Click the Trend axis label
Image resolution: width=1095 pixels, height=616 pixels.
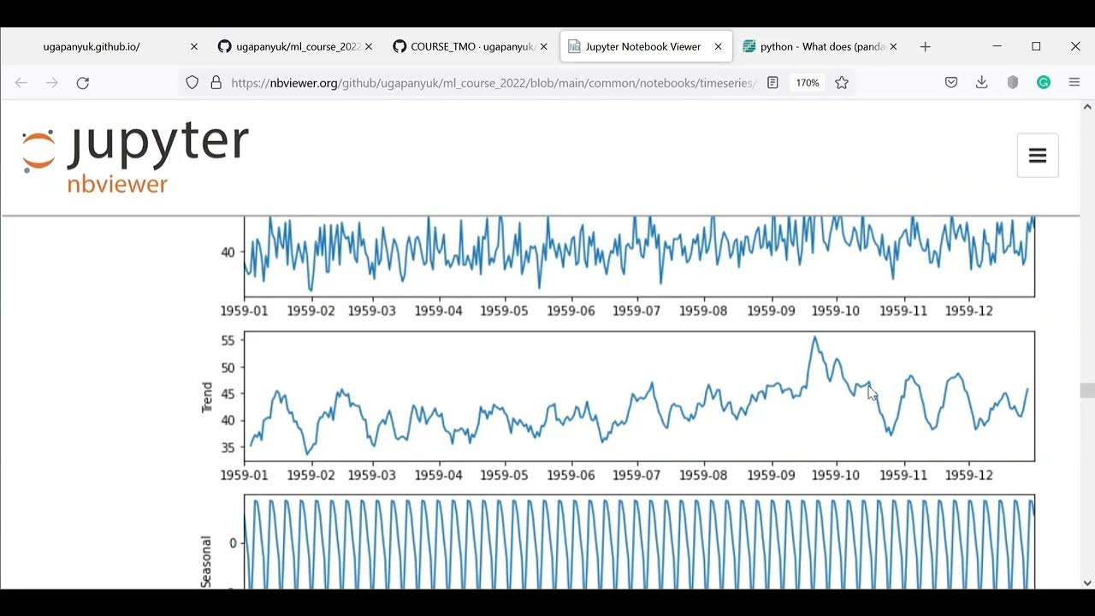point(207,398)
